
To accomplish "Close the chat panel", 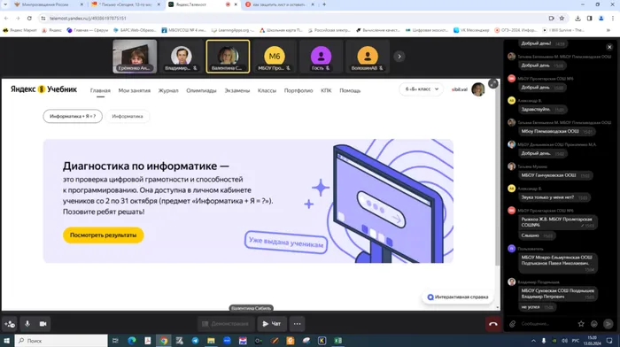I will (609, 47).
